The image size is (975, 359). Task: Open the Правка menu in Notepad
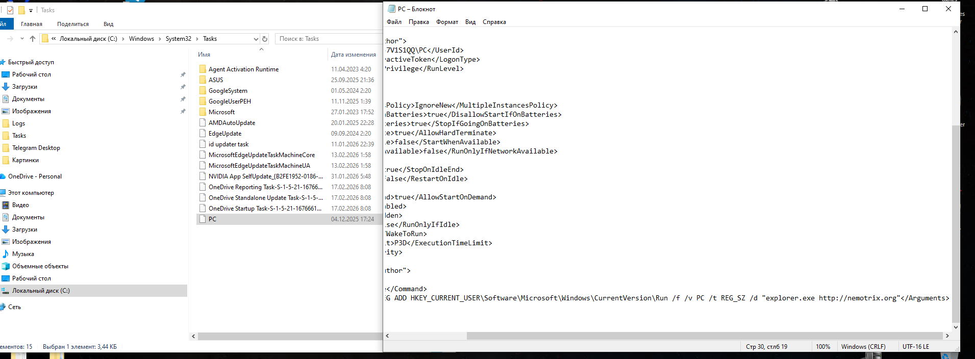[418, 22]
